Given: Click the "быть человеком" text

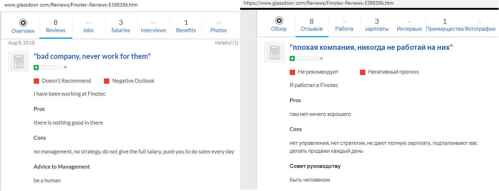Looking at the screenshot, I should 310,180.
